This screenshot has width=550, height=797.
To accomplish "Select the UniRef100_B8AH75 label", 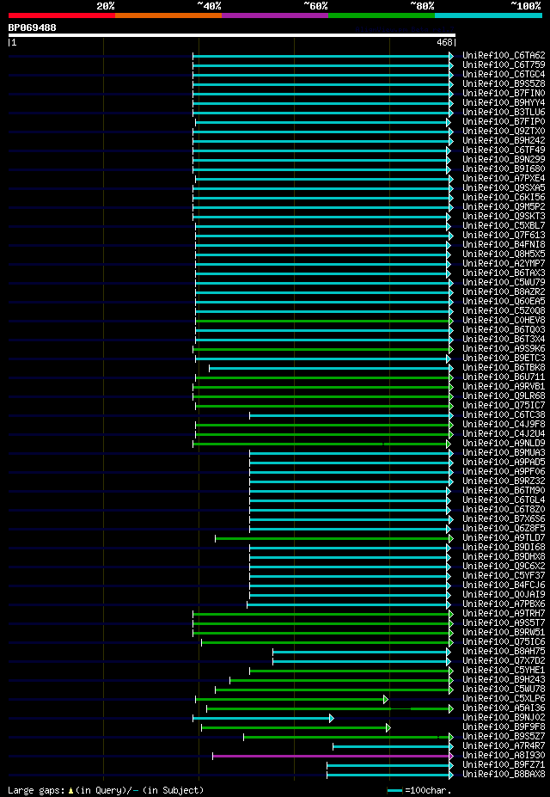I will [504, 652].
